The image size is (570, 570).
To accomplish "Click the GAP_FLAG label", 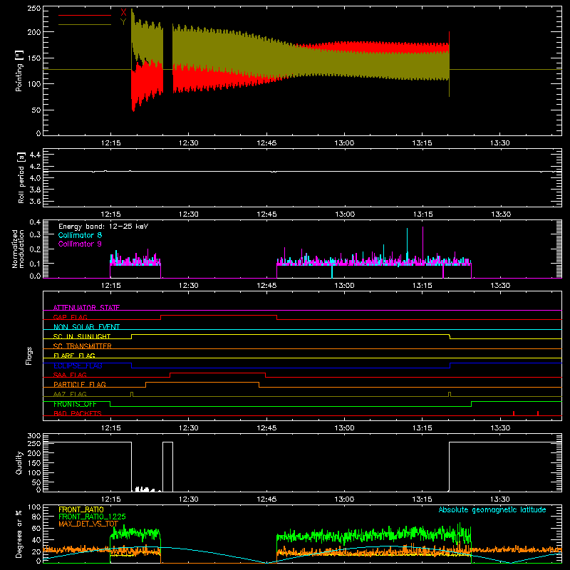I will [70, 317].
